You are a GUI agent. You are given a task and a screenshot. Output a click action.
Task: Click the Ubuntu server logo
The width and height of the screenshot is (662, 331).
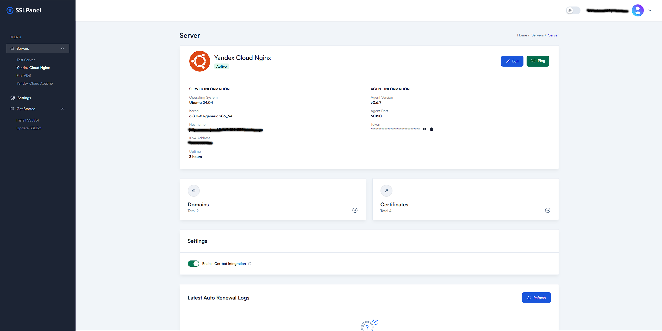199,61
